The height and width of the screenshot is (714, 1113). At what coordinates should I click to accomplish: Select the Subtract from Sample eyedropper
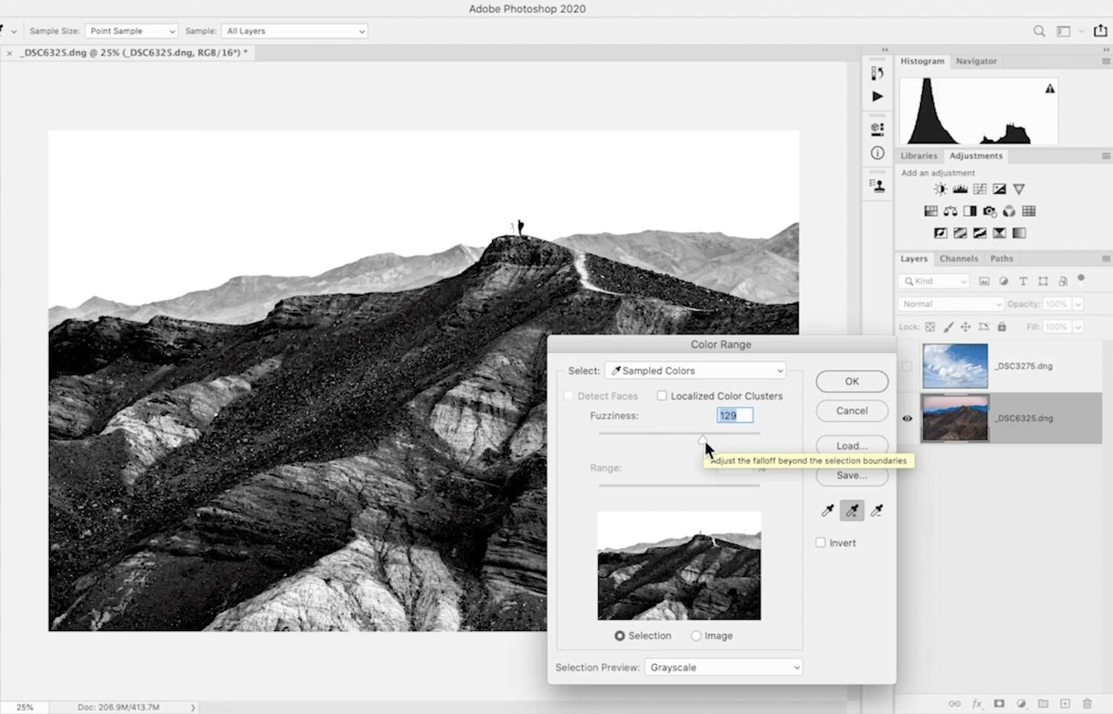tap(876, 511)
